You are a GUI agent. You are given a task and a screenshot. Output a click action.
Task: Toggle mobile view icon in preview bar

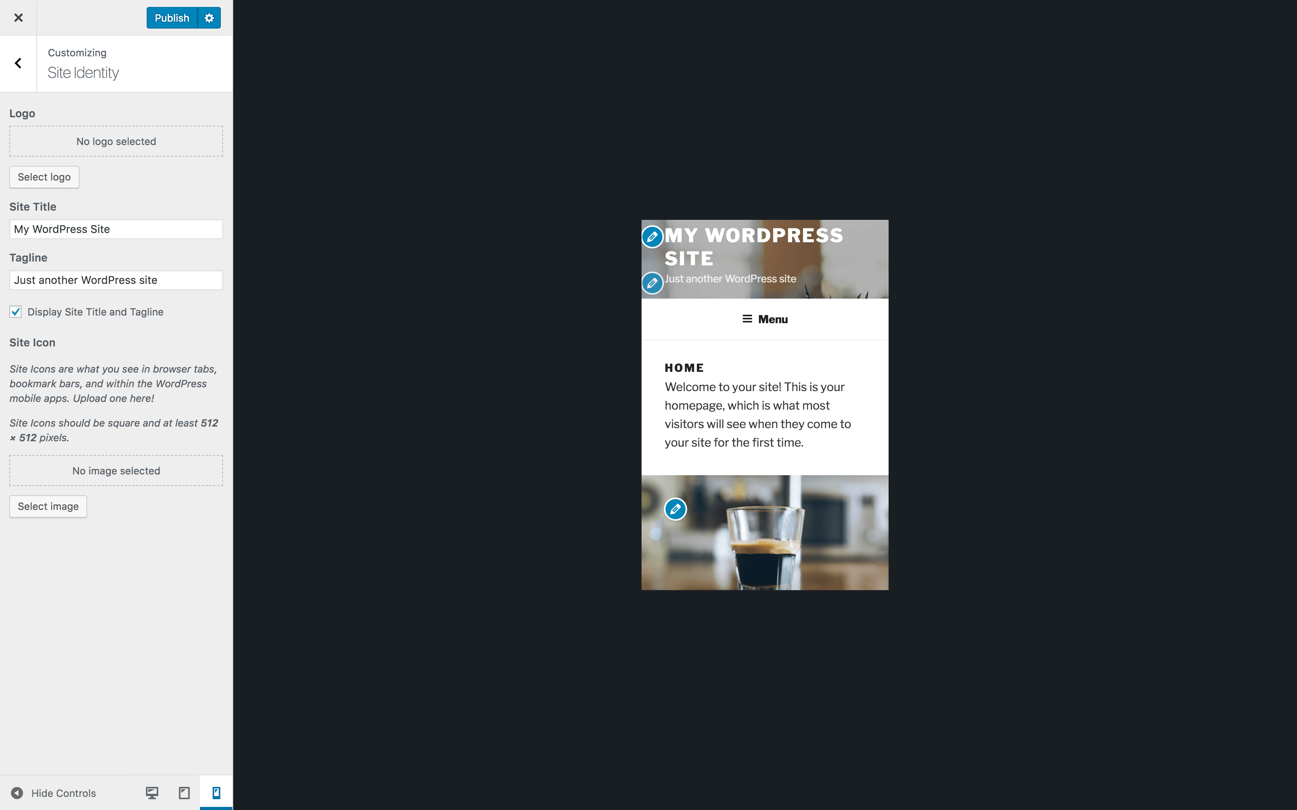pyautogui.click(x=216, y=792)
